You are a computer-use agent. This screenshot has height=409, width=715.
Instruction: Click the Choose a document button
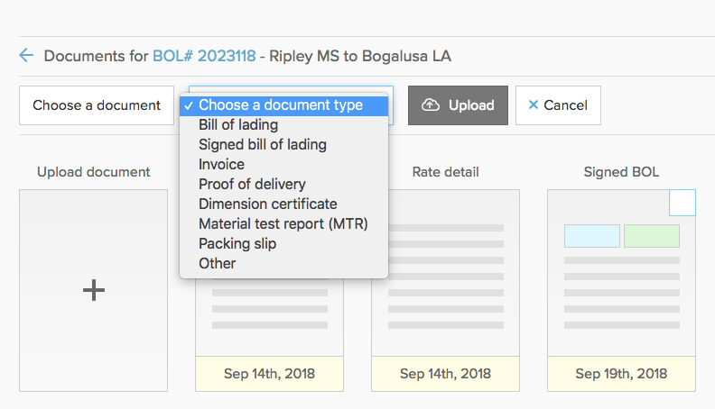point(97,105)
